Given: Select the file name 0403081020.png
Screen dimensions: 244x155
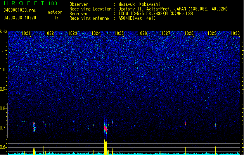Looking at the screenshot, I should (20, 10).
